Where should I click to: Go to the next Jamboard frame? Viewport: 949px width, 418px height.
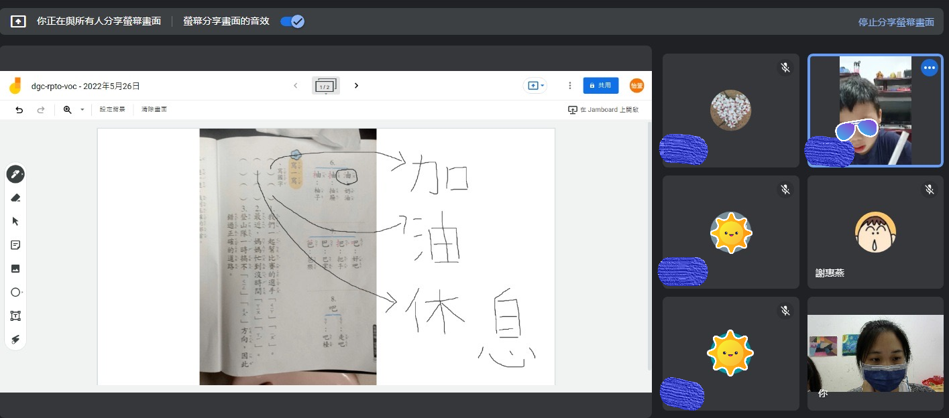click(356, 86)
